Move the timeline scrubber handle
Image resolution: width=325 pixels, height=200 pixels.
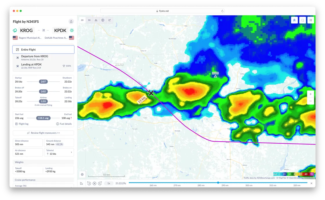pyautogui.click(x=218, y=183)
